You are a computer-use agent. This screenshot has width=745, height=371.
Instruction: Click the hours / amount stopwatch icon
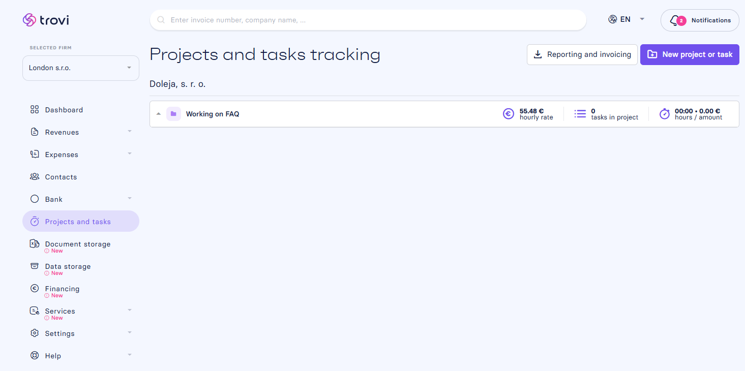tap(665, 114)
